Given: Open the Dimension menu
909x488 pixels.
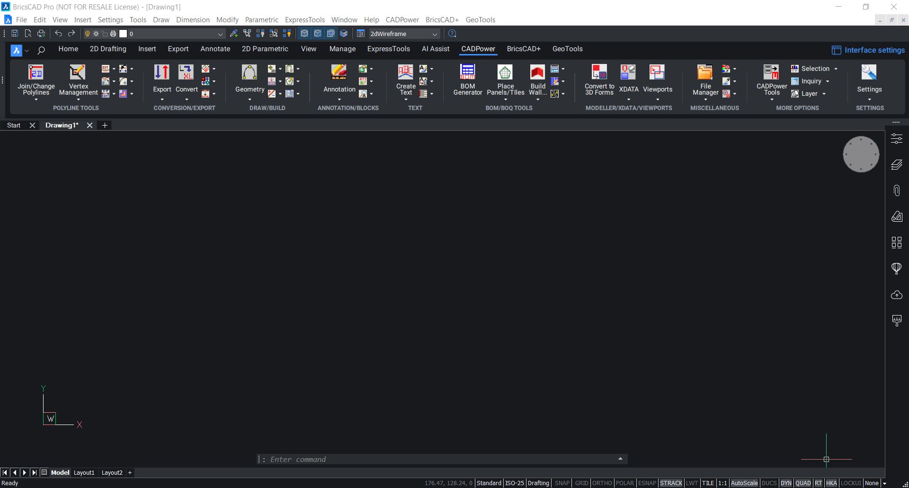Looking at the screenshot, I should click(193, 20).
